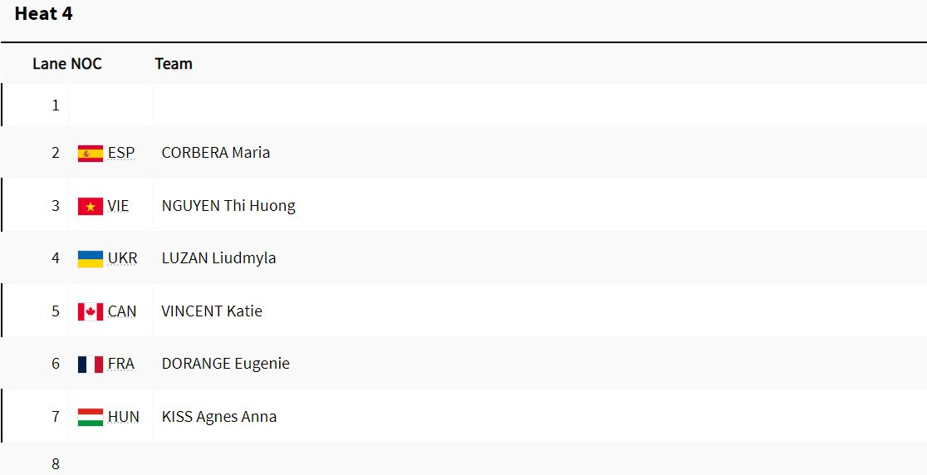This screenshot has width=927, height=475.
Task: Click the Hungary flag icon
Action: click(x=91, y=417)
